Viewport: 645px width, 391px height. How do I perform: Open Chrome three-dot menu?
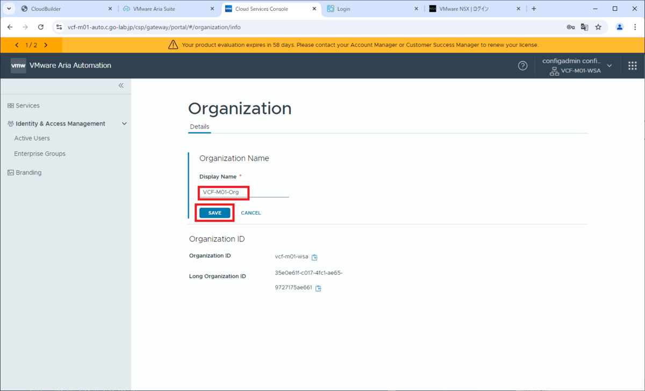(x=635, y=27)
